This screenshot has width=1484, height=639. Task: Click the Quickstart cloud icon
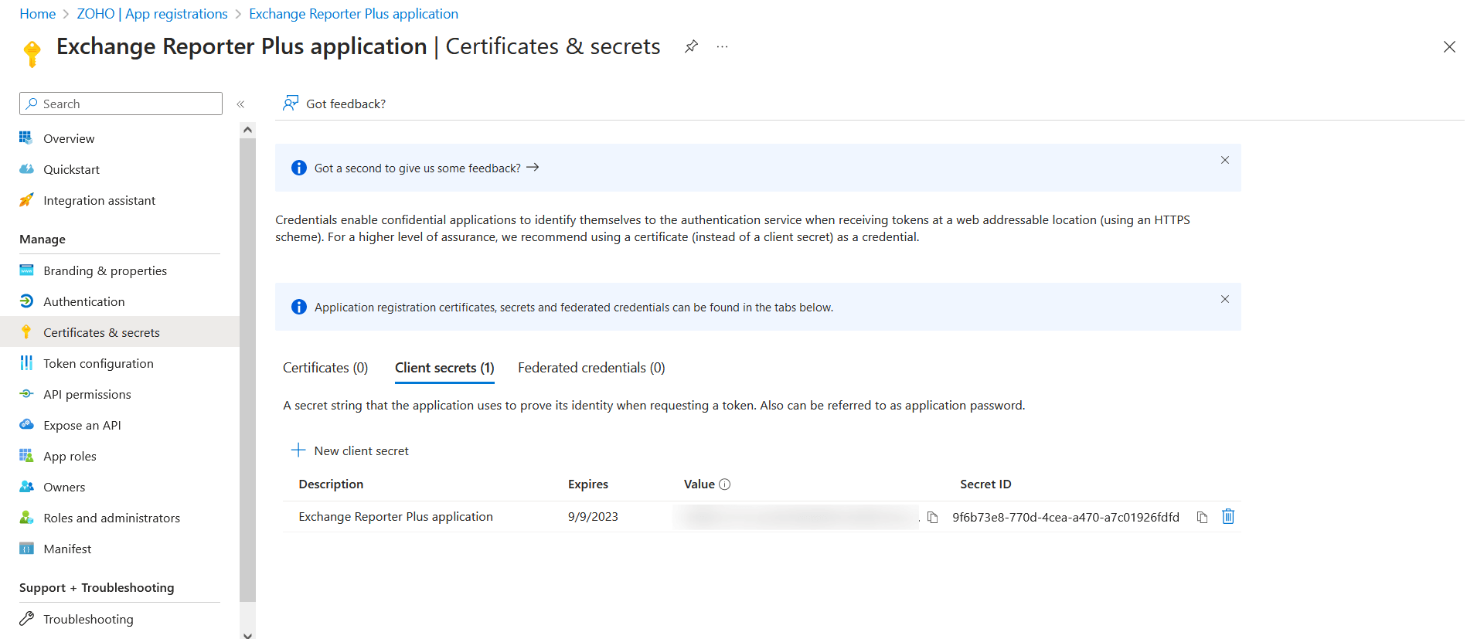26,168
